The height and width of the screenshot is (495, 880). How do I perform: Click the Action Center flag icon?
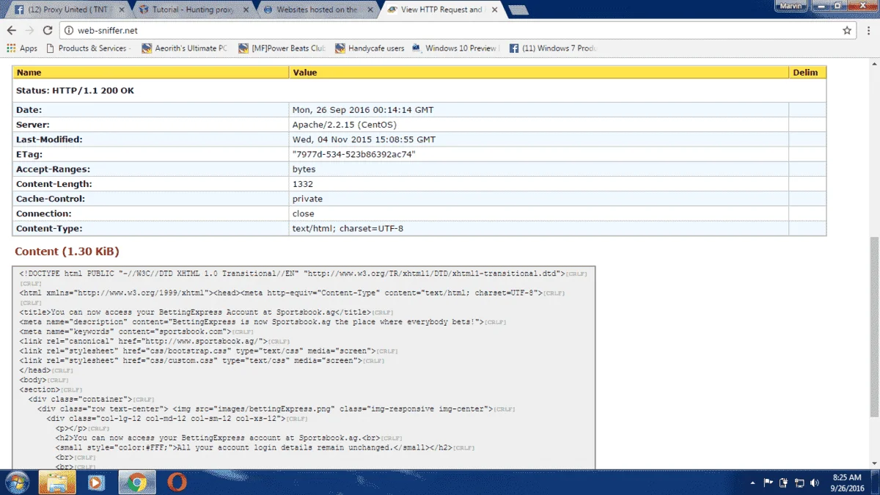tap(769, 483)
